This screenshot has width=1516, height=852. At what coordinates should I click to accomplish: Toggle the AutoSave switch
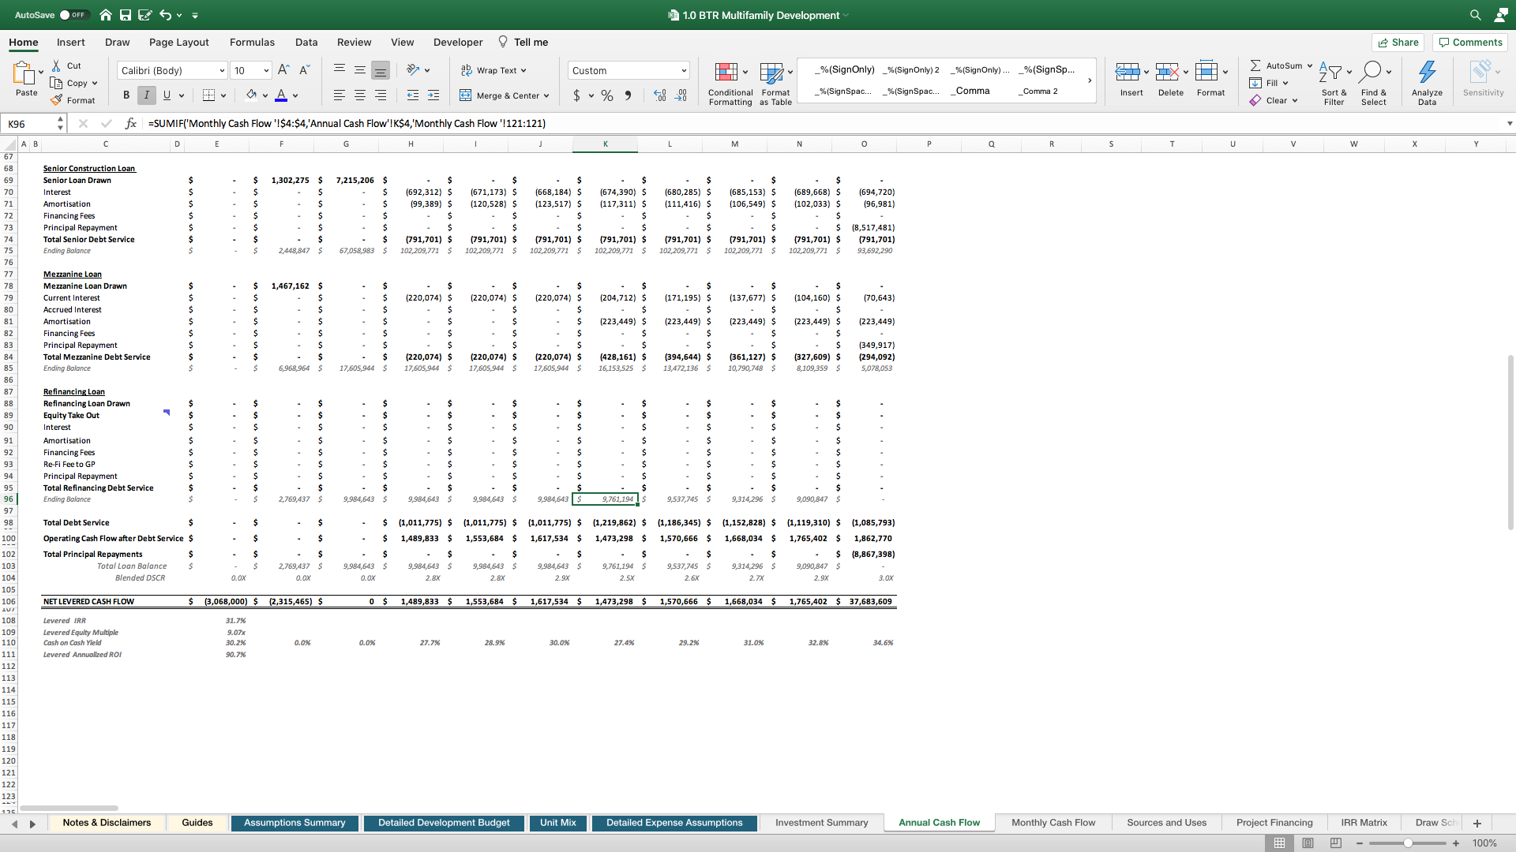[73, 15]
